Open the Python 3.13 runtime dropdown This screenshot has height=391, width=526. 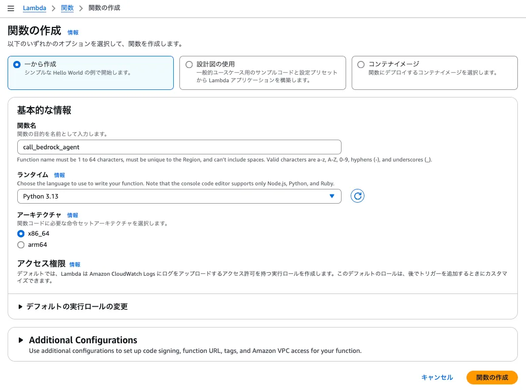[179, 197]
